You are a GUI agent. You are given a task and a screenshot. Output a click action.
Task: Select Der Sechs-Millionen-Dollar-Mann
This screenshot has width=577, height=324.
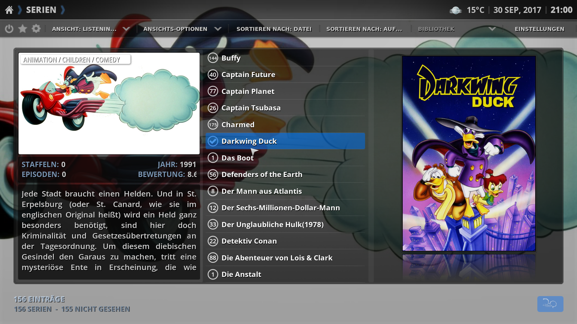pyautogui.click(x=285, y=208)
